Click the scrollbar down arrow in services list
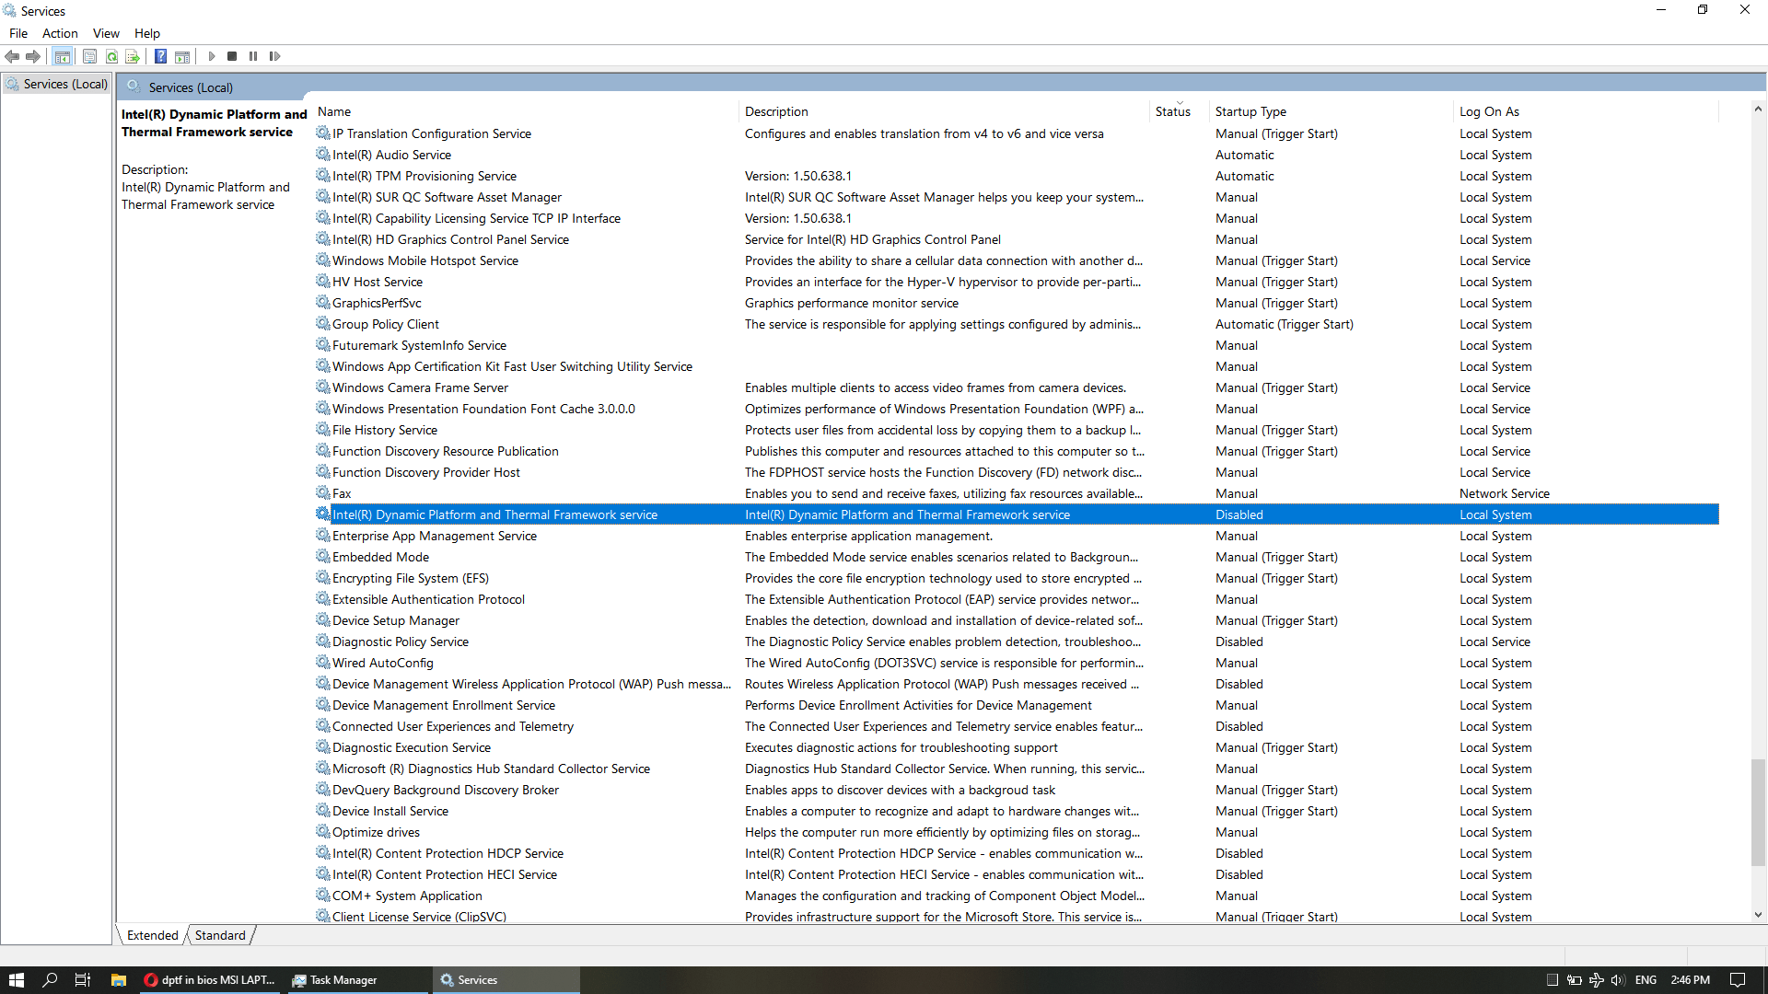 [x=1758, y=915]
